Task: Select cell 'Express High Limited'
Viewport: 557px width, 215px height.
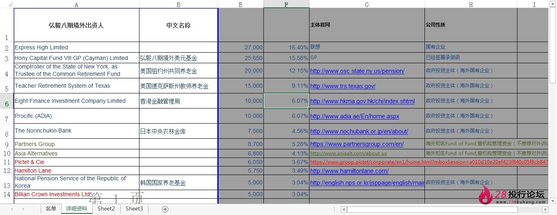Action: (x=77, y=47)
